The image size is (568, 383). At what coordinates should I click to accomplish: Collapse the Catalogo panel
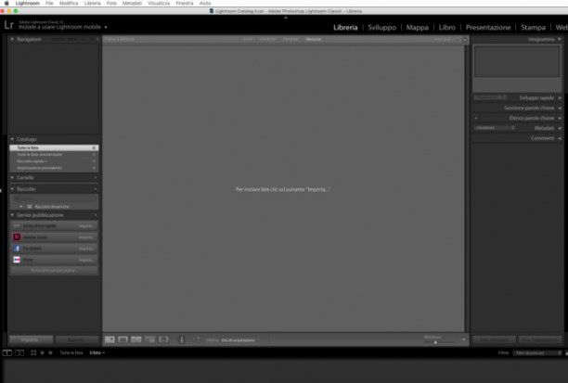coord(12,139)
